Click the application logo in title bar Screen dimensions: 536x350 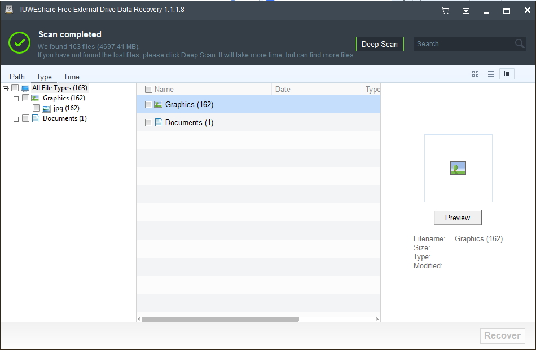[x=9, y=10]
